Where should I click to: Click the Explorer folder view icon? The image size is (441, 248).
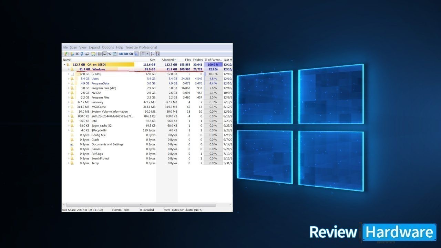93,54
